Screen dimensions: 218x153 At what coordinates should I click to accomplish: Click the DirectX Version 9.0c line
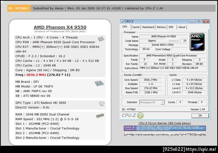(x=33, y=107)
